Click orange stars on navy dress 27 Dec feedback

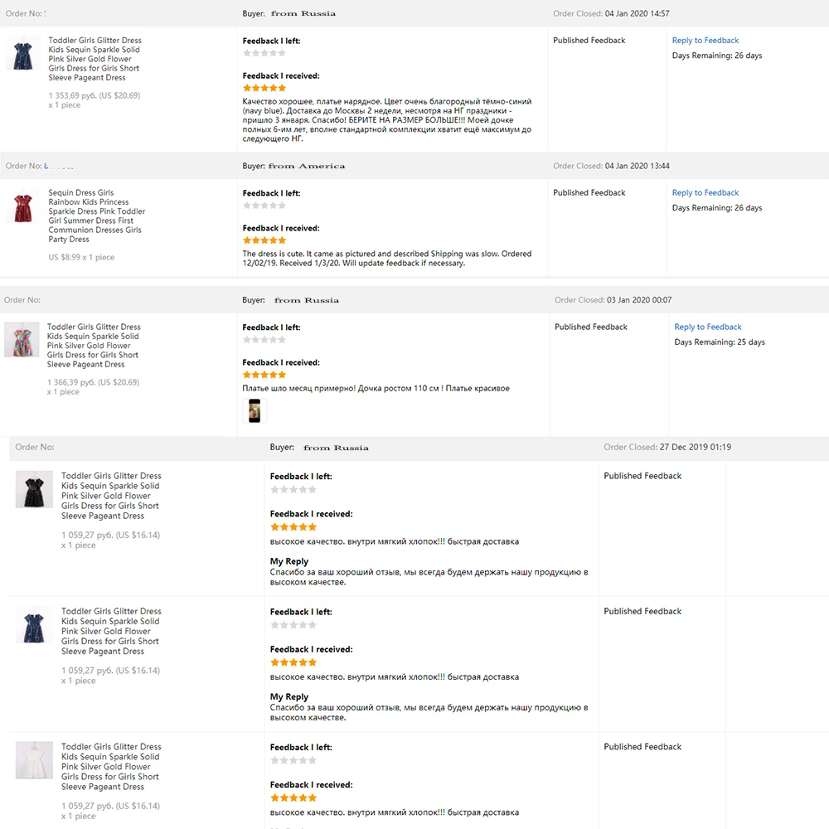coord(293,662)
